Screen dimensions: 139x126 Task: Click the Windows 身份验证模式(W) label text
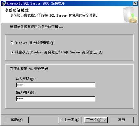35,43
